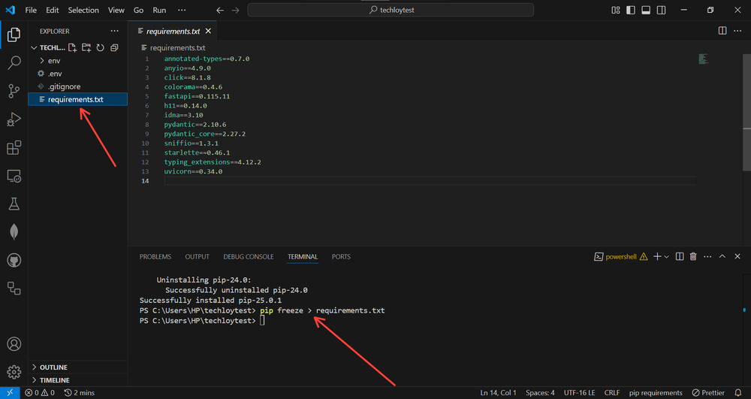Open the Search view in activity bar

click(14, 63)
